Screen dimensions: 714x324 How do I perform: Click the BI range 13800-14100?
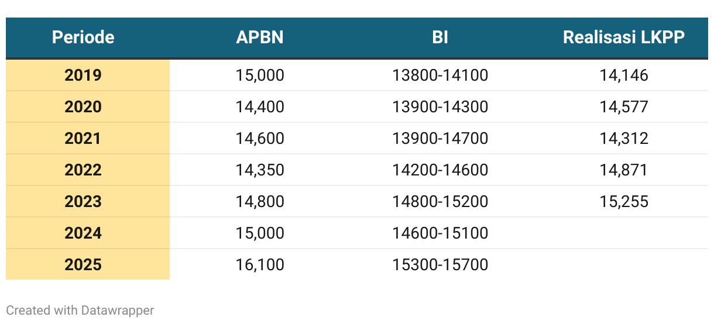440,75
